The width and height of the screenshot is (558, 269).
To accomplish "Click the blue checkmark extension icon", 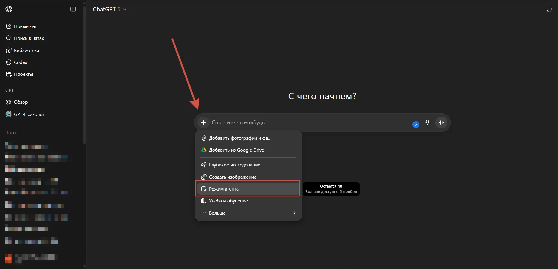I will click(416, 125).
